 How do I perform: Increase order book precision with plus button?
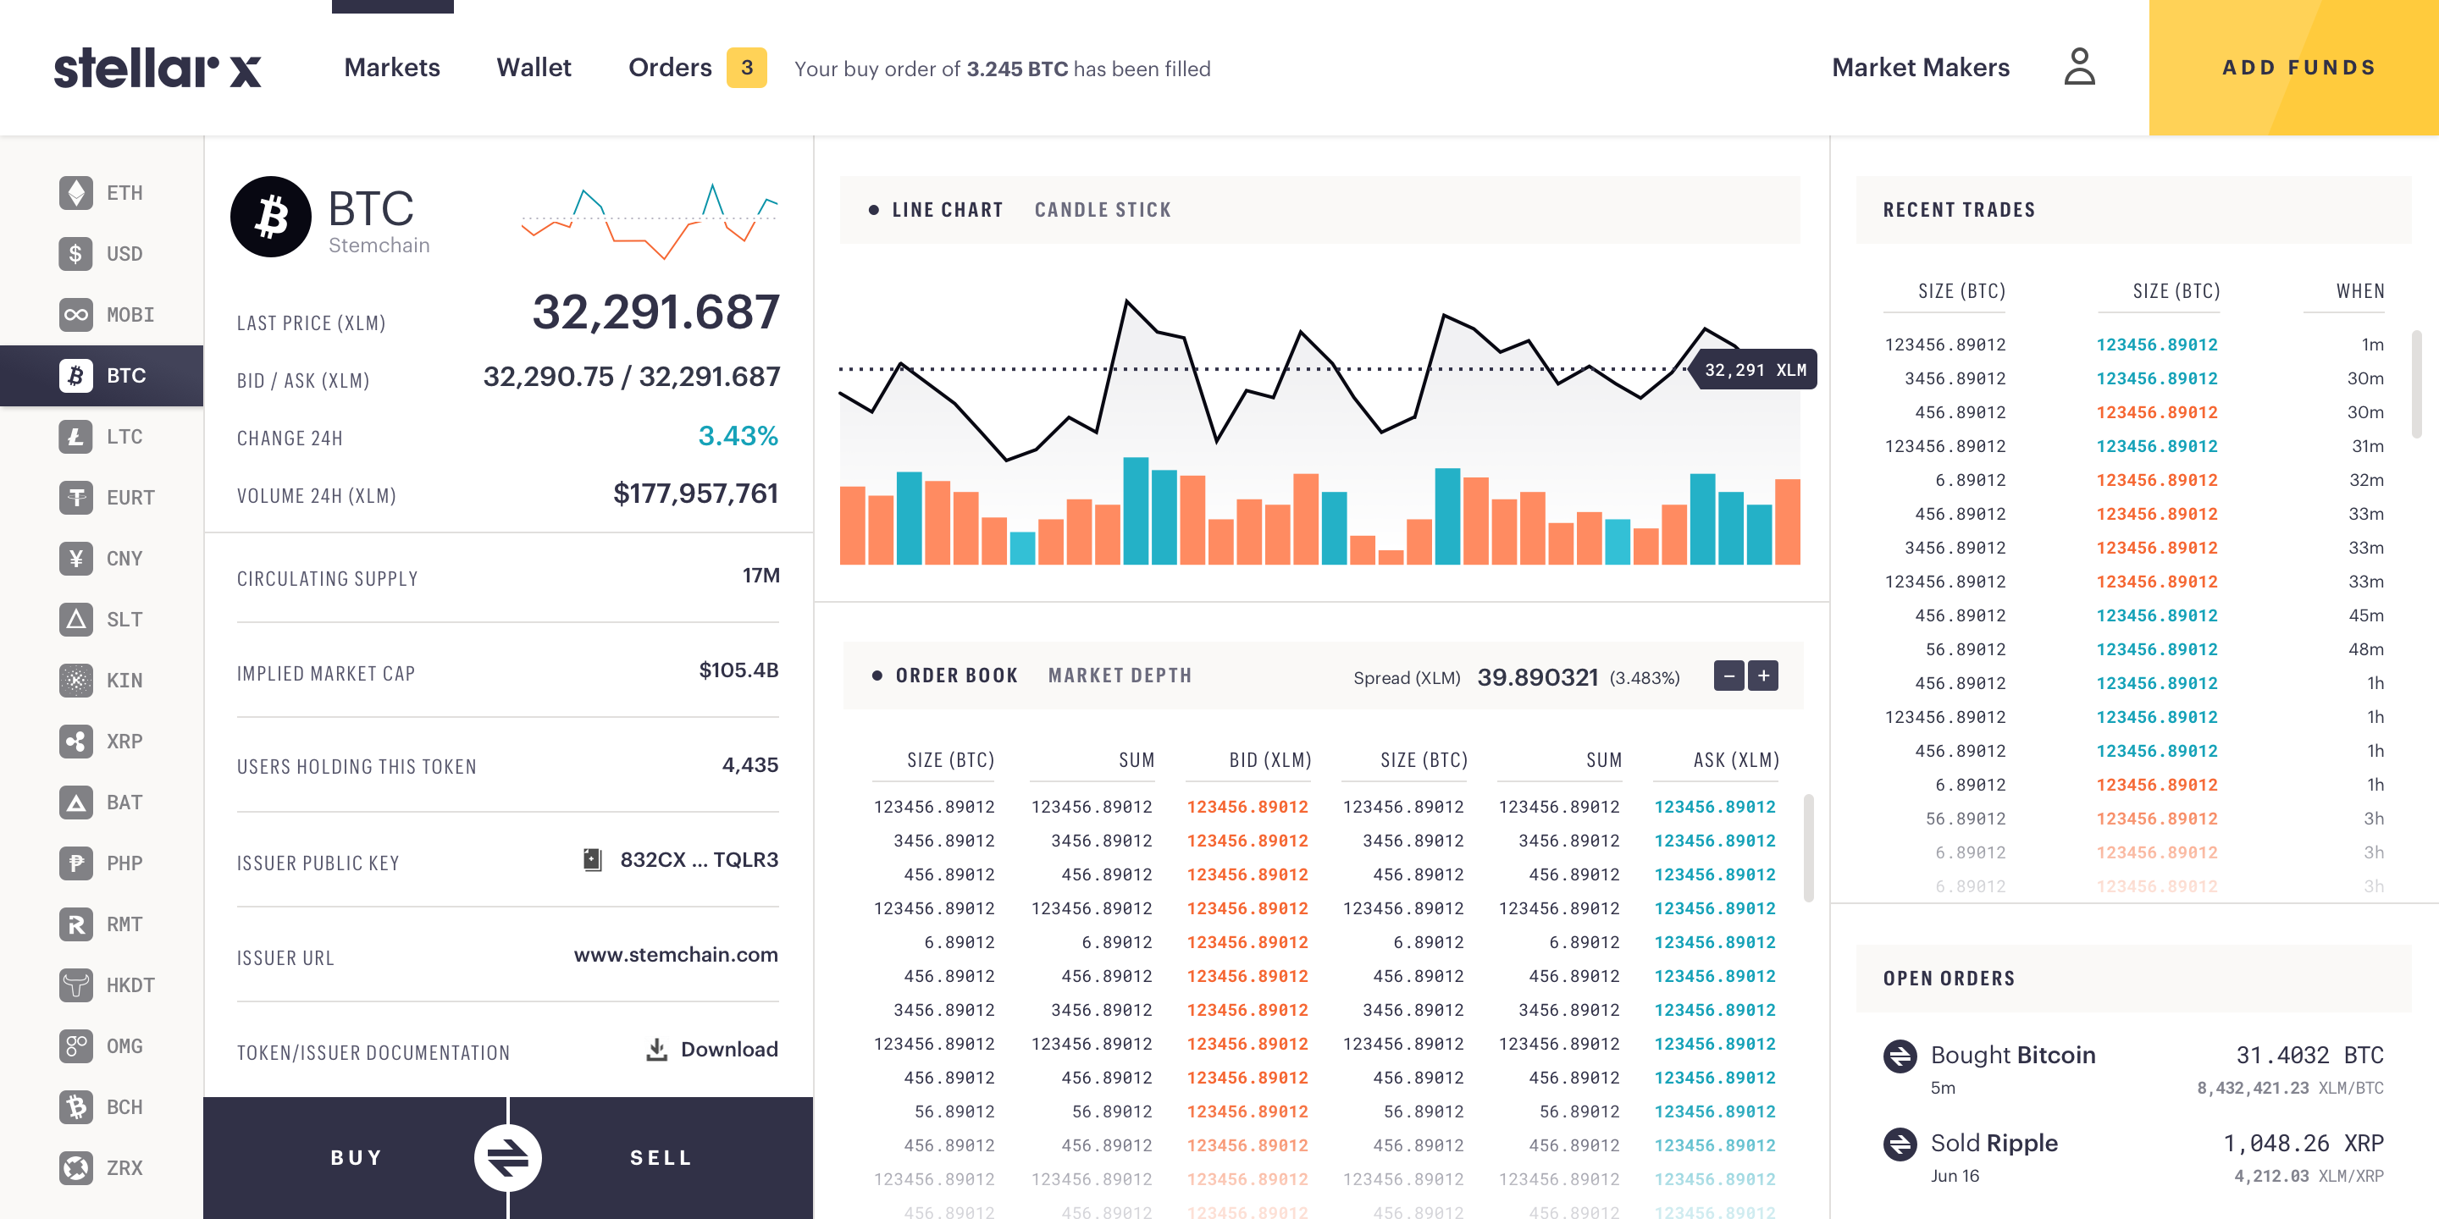1763,676
